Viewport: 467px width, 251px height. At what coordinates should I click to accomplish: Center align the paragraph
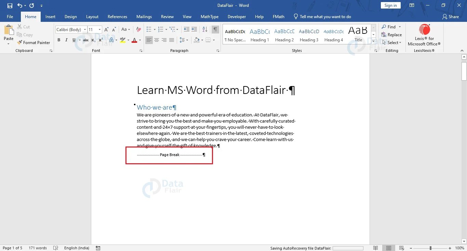point(157,40)
